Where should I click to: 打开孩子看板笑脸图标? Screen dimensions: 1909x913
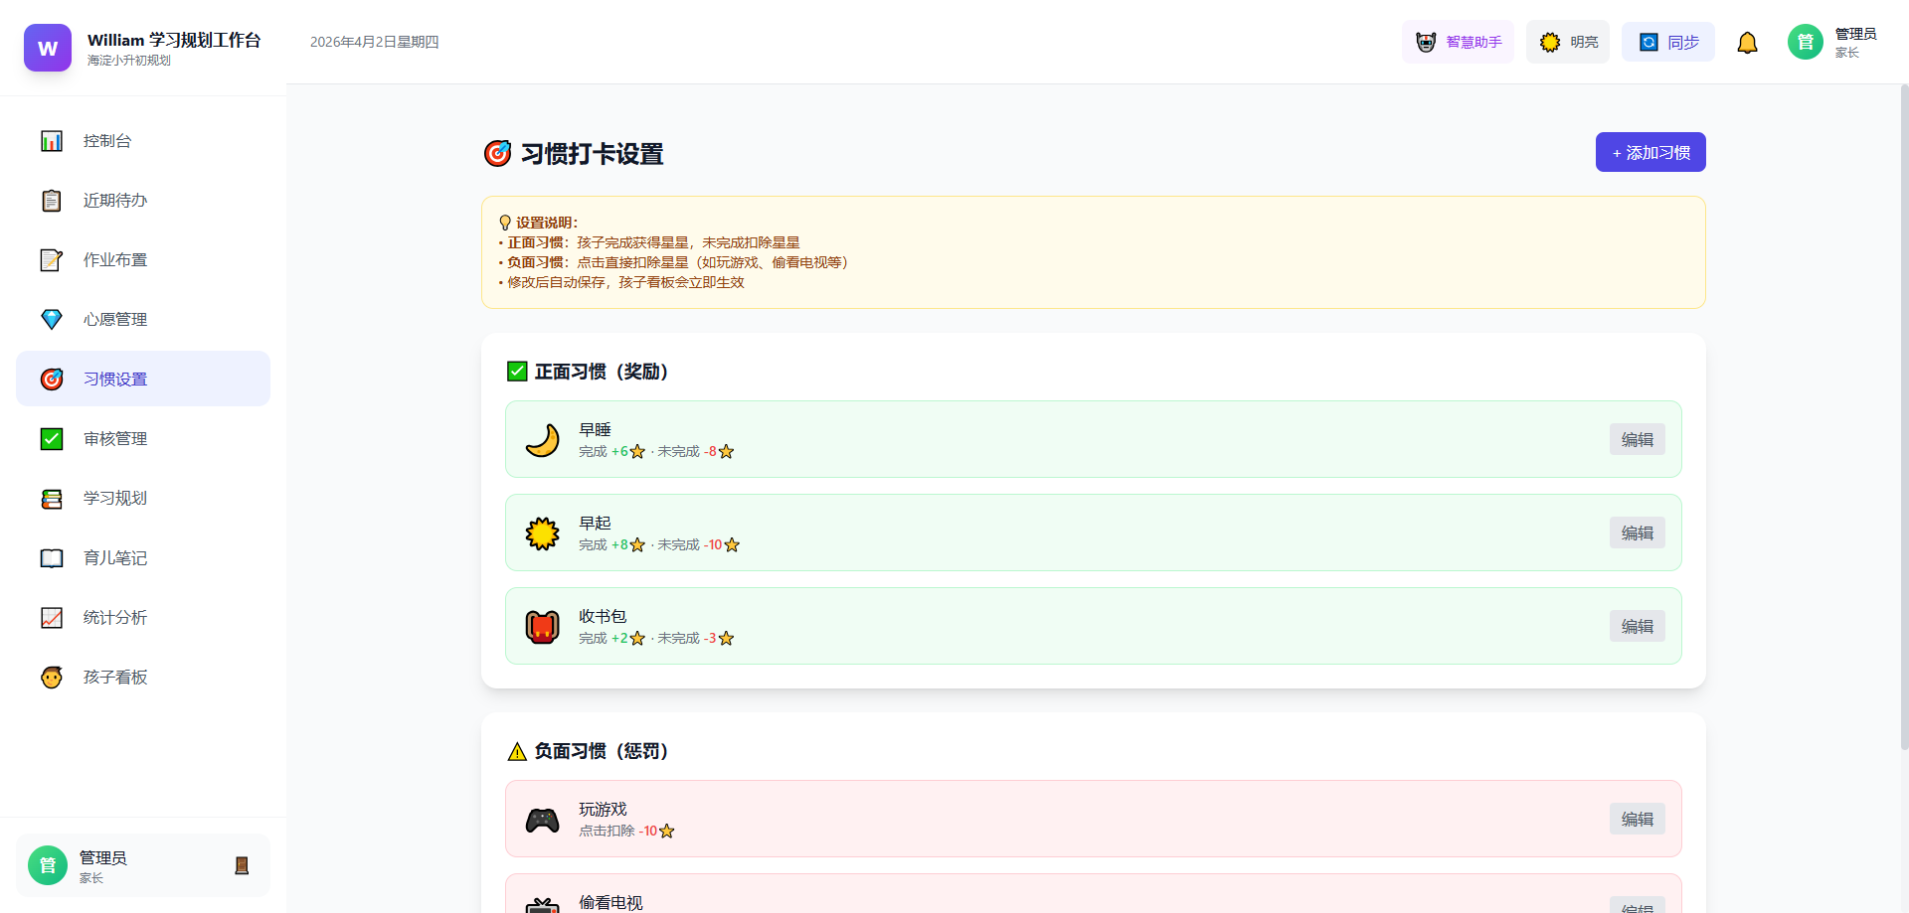click(51, 677)
